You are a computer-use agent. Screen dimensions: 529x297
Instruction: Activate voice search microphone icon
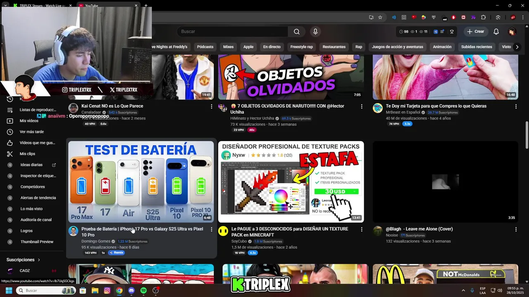[x=315, y=32]
